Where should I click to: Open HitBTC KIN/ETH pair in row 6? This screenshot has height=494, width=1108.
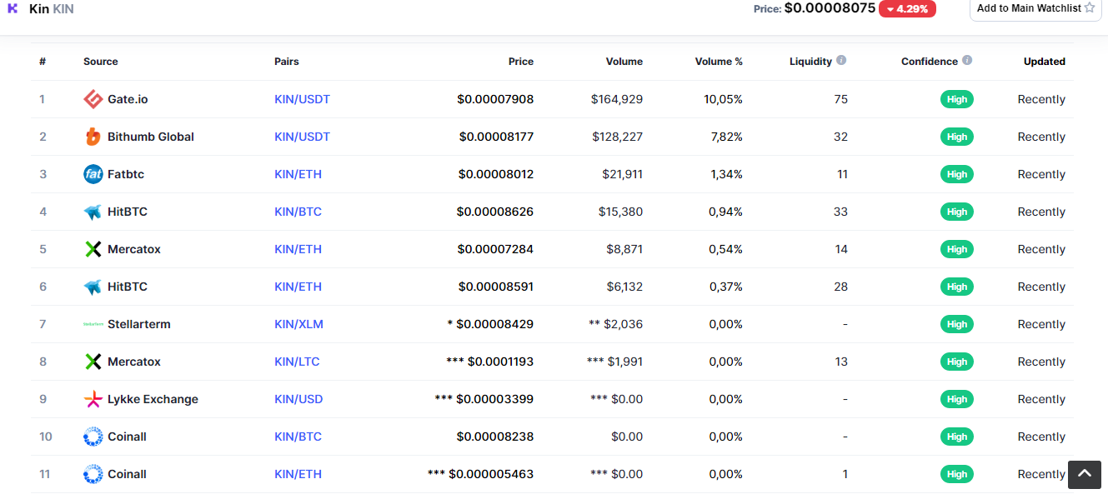pos(298,287)
